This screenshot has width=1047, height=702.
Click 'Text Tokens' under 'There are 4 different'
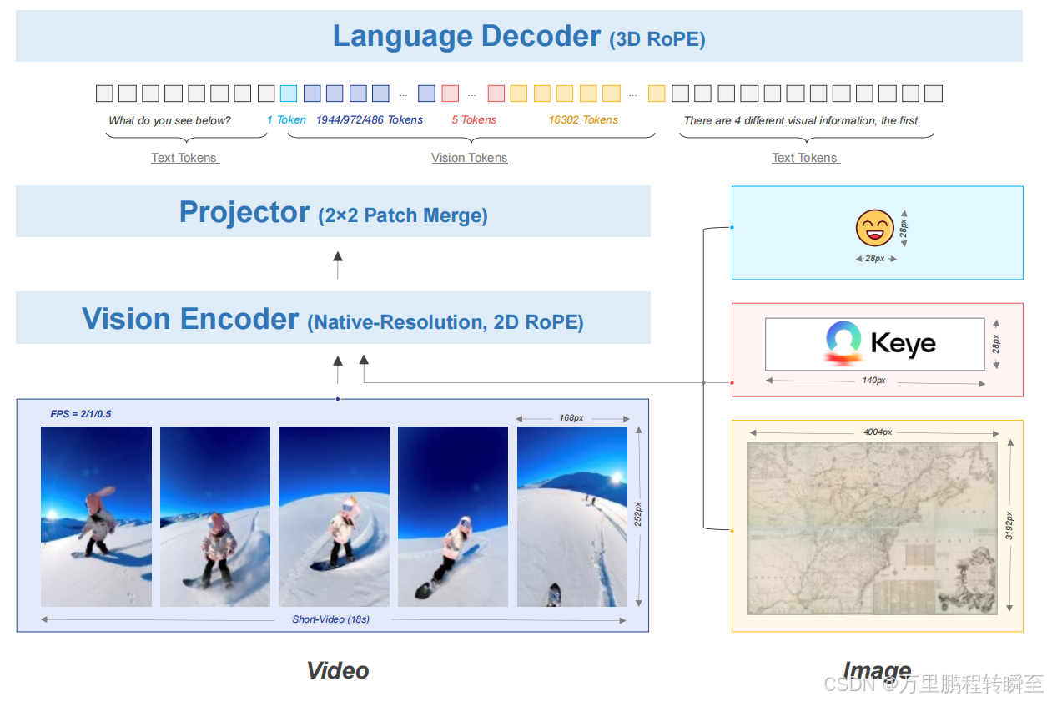click(805, 158)
